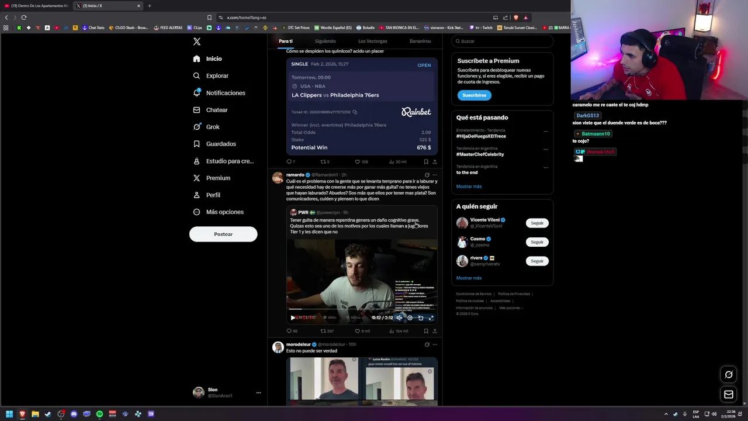Switch to Siguiendo tab

[325, 41]
